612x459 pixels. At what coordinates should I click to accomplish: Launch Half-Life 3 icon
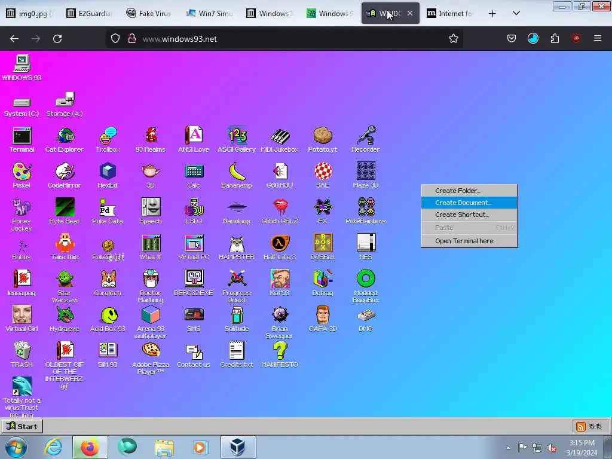280,247
